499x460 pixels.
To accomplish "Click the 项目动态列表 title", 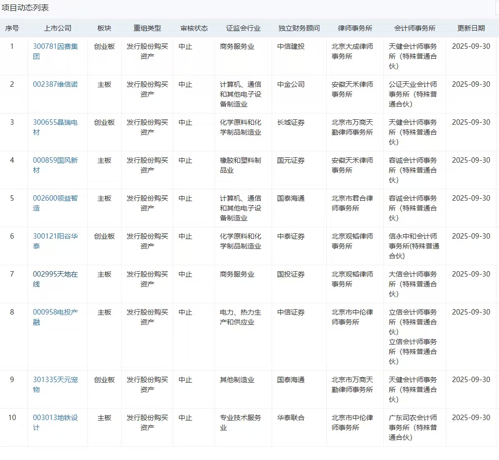I will tap(25, 8).
